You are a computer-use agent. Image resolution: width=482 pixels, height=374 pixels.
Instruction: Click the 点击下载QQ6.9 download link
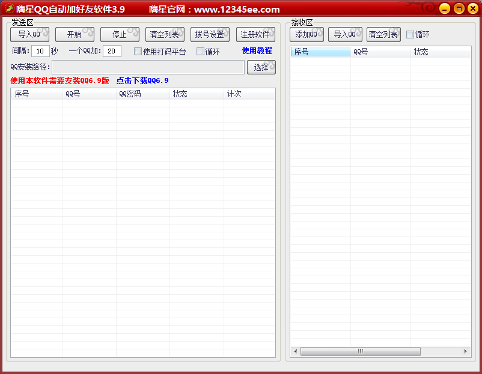point(142,80)
